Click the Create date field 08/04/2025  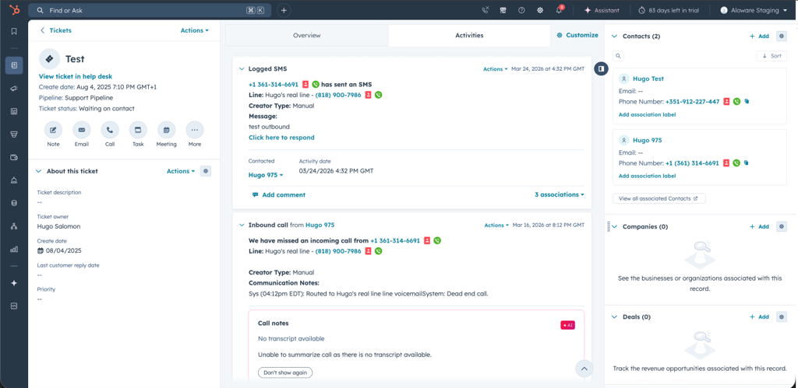coord(59,250)
